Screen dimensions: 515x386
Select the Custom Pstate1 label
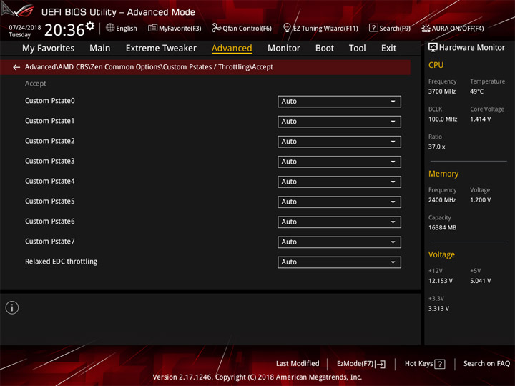pyautogui.click(x=50, y=121)
